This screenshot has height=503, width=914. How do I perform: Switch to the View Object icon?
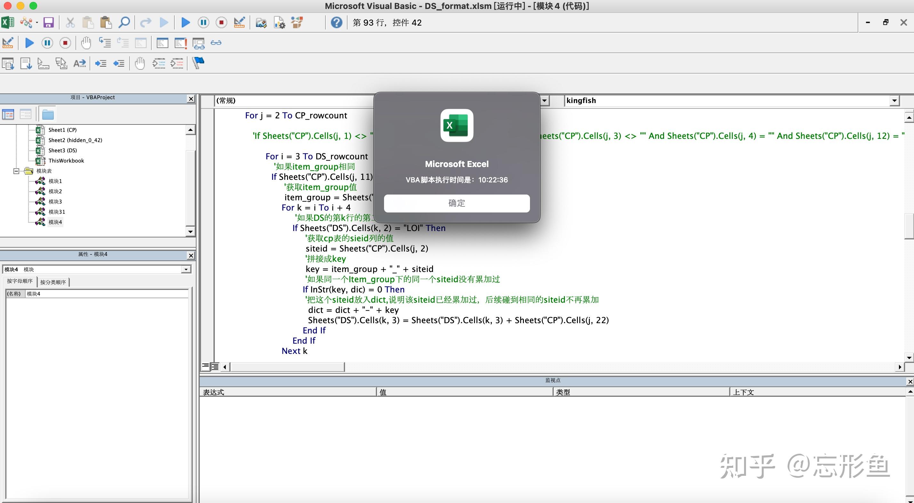[x=25, y=115]
